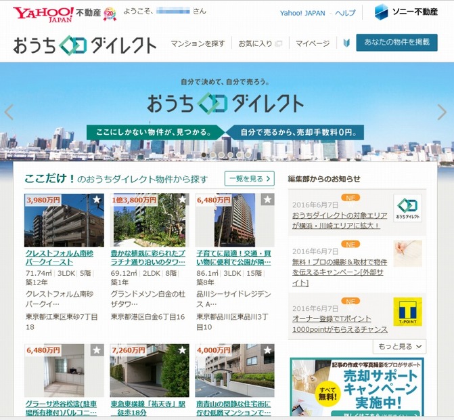The width and height of the screenshot is (454, 420).
Task: Click 3,980万円 apartment building thumbnail
Action: [64, 220]
